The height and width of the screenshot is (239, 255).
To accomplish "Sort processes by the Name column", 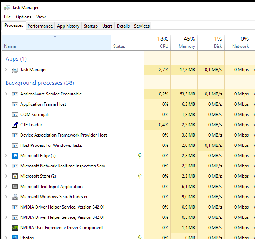I will pyautogui.click(x=56, y=42).
